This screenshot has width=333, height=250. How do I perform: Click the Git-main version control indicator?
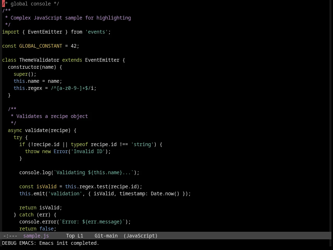point(106,236)
